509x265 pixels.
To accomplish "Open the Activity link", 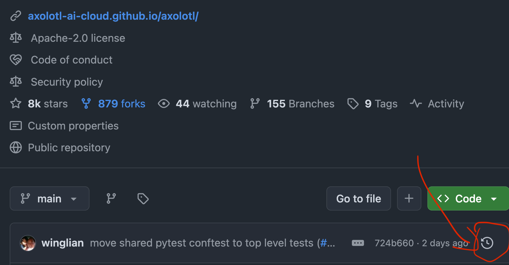I will click(x=446, y=104).
